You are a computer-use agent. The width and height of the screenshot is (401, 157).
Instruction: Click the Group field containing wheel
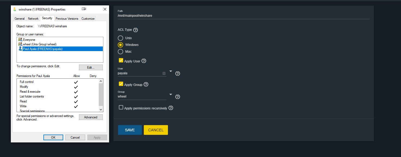[142, 96]
